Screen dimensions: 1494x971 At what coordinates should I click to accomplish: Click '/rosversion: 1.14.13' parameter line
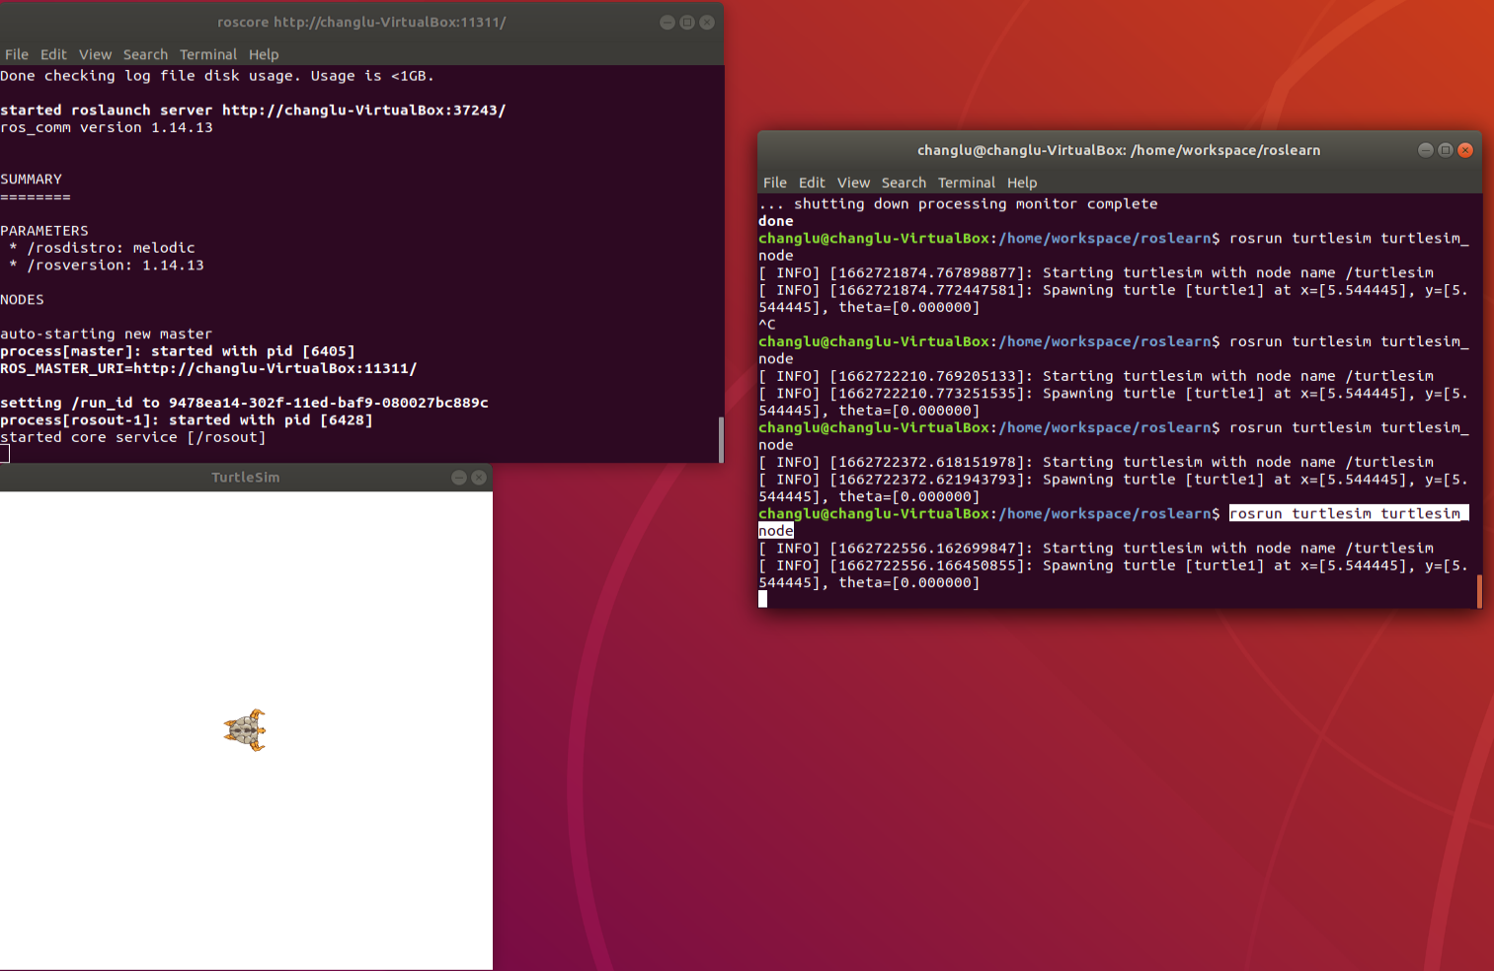107,264
